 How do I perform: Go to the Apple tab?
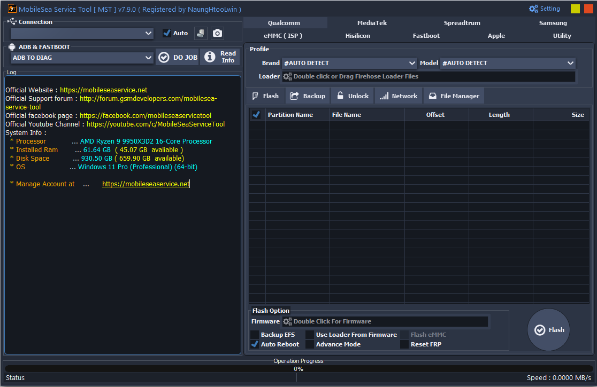496,36
